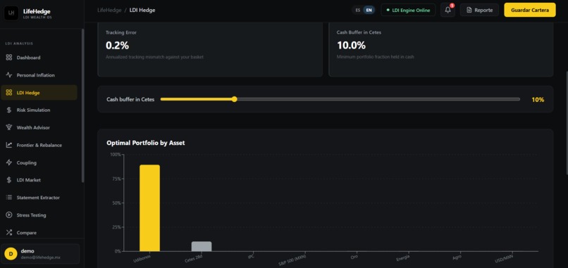Click LDI Hedge breadcrumb text

click(142, 10)
